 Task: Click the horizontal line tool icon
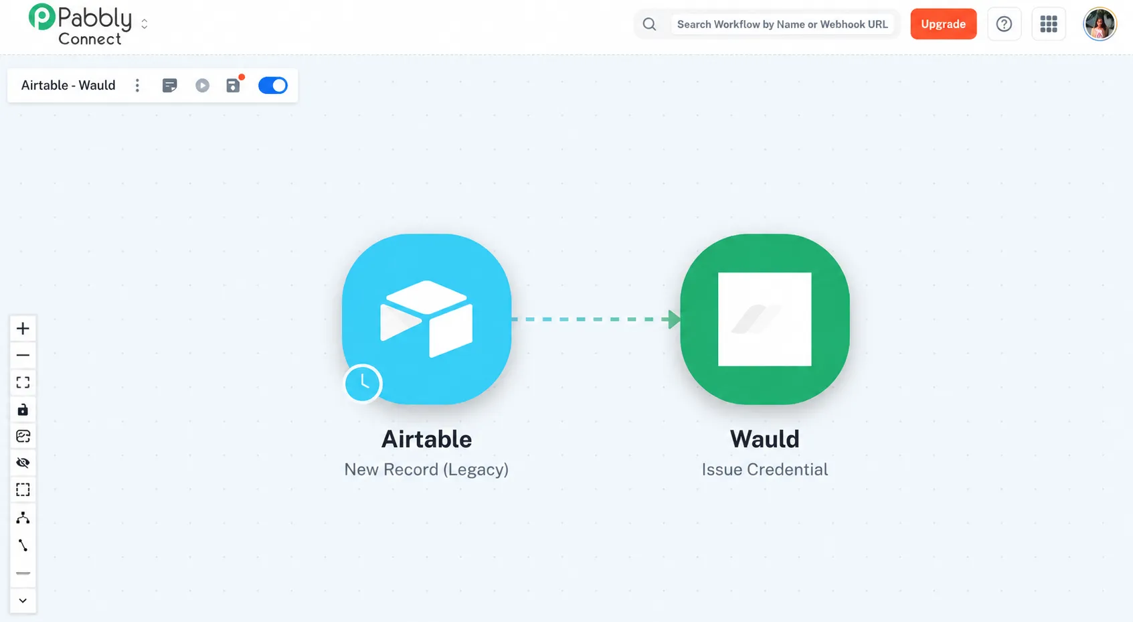coord(23,573)
